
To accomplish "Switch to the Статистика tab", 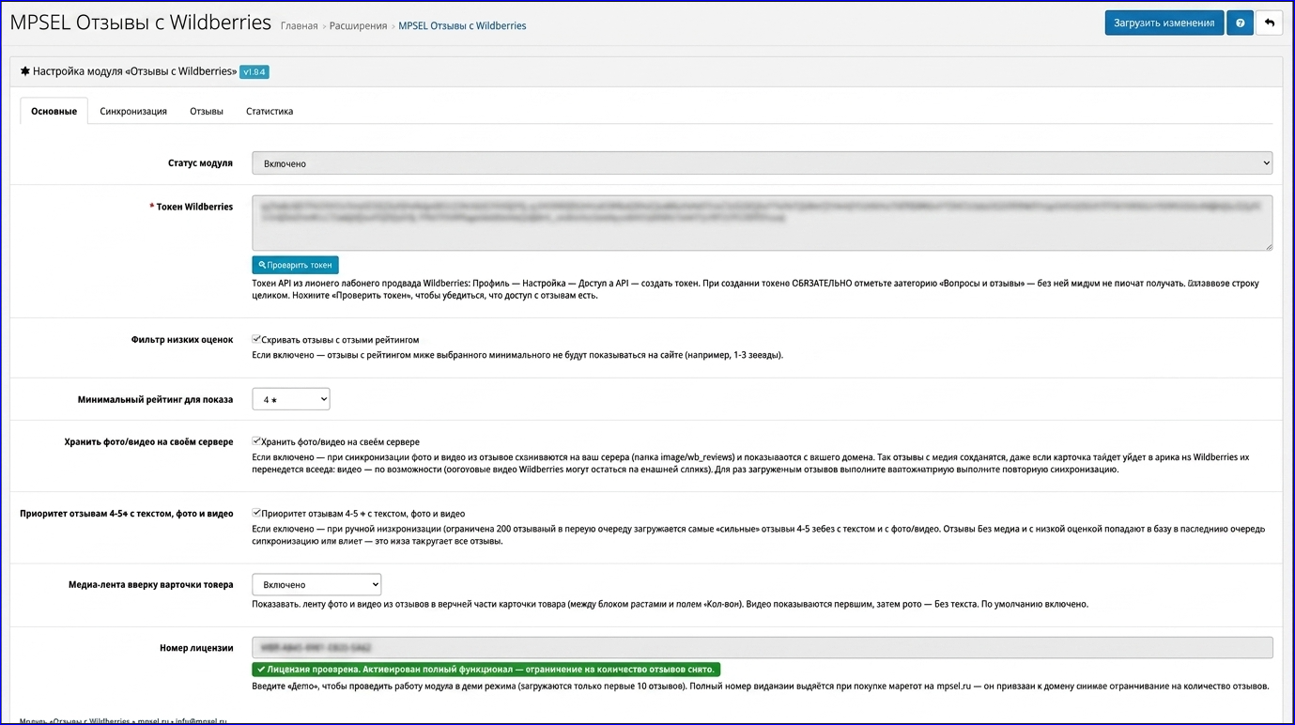I will 270,111.
